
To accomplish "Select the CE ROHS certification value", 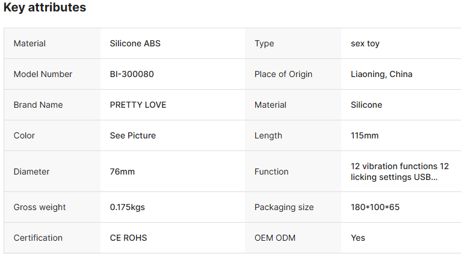I will [x=128, y=238].
